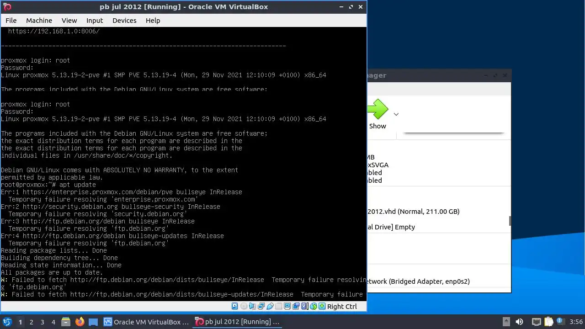
Task: Click the green Show arrow in VirtualBox Manager
Action: click(378, 110)
